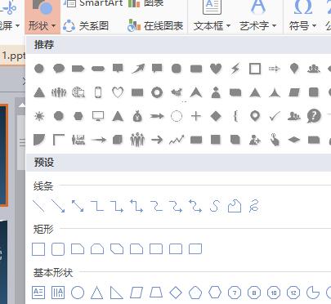
Task: Select the hexagon in 基本形状
Action: [215, 293]
